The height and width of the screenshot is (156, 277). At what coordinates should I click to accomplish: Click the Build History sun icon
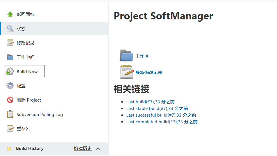(x=9, y=148)
